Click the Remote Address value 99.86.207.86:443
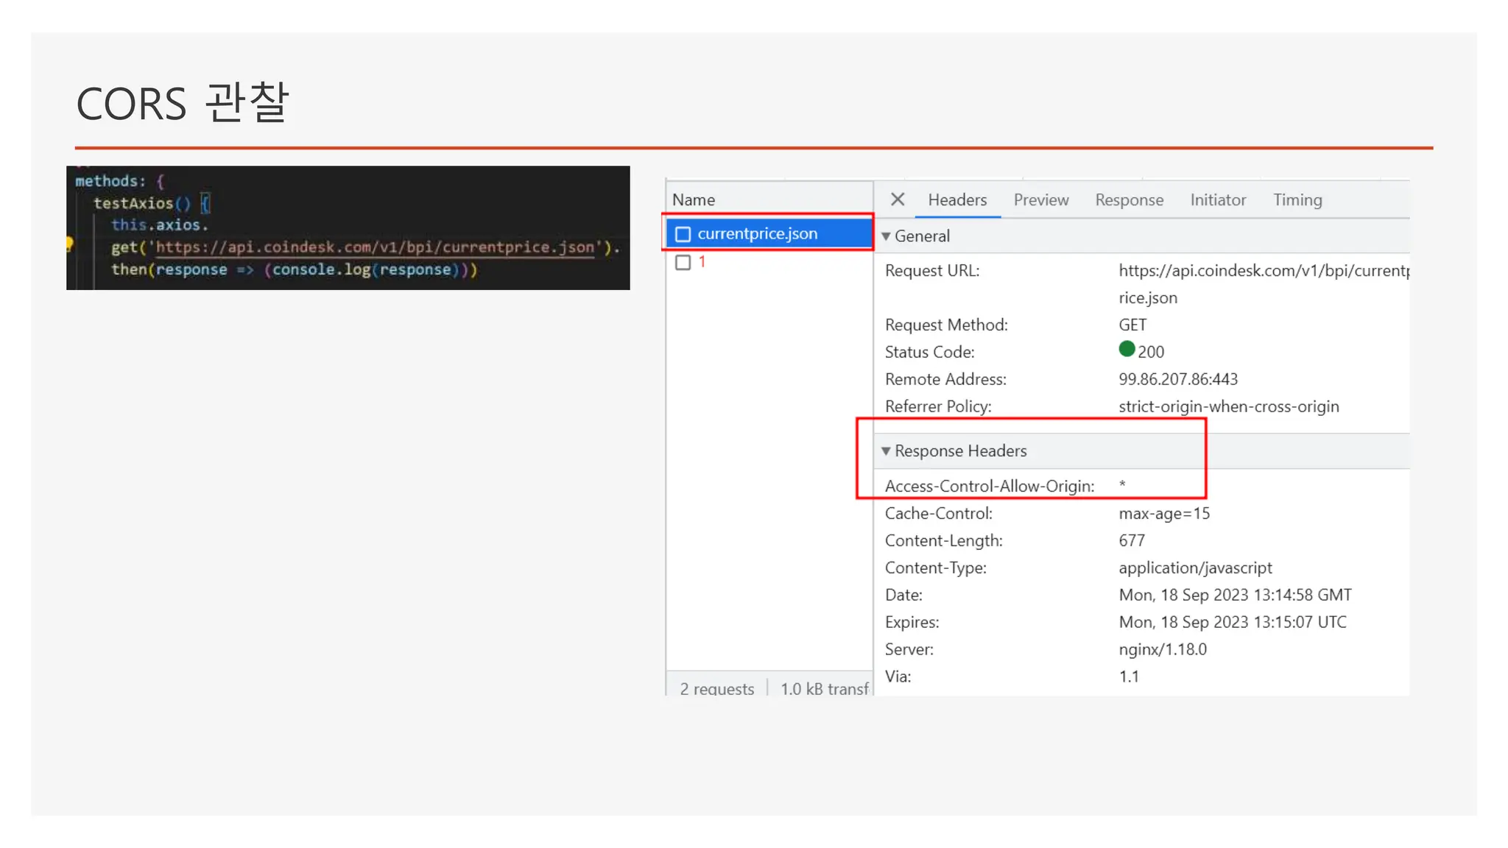The width and height of the screenshot is (1508, 848). (x=1177, y=379)
